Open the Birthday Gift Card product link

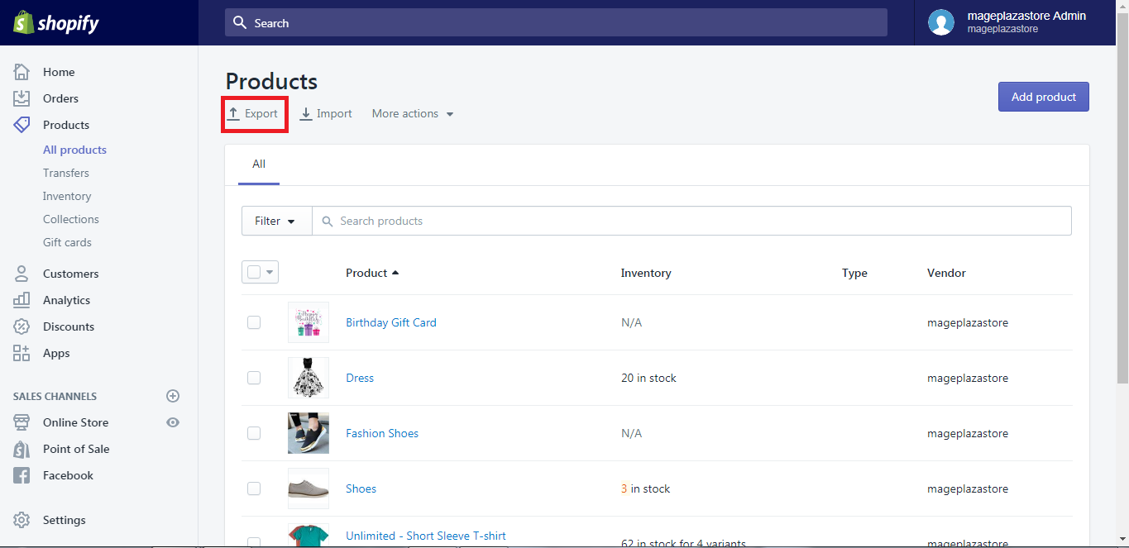(391, 322)
